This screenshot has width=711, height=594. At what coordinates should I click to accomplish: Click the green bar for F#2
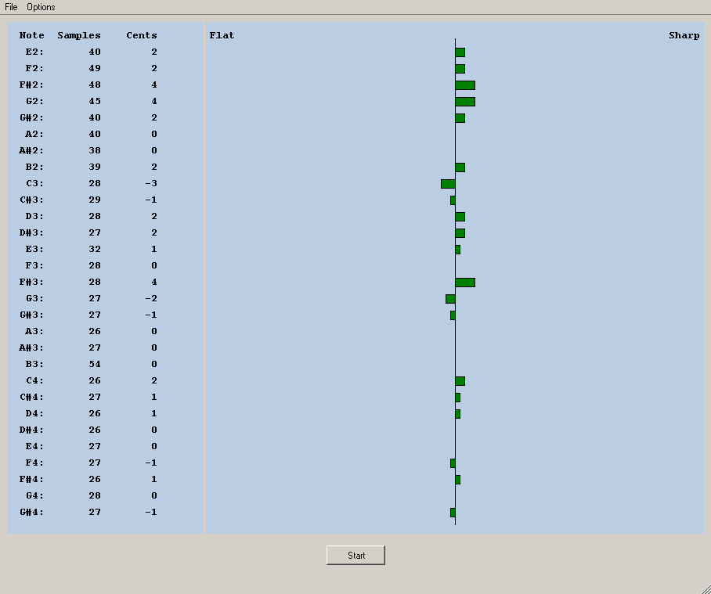(465, 85)
